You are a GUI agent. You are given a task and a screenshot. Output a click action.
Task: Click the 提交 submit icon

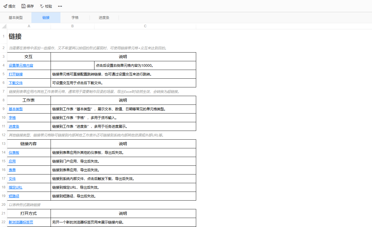click(x=5, y=6)
